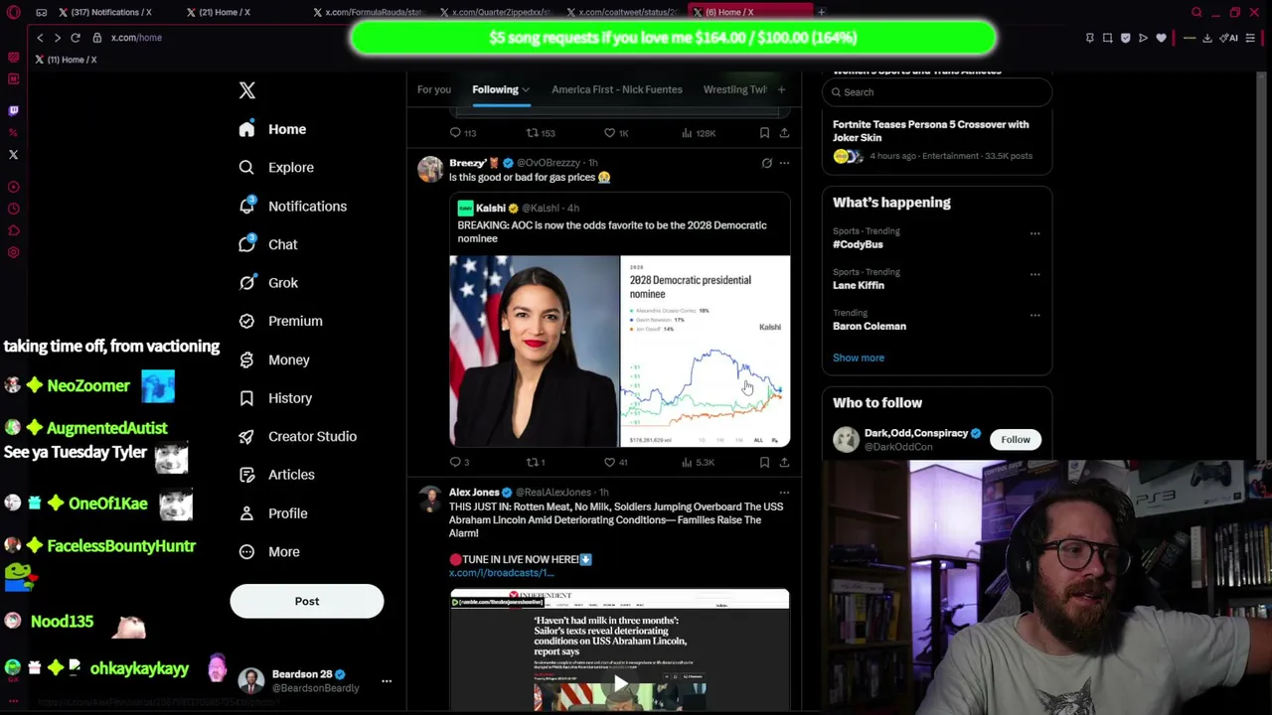
Task: Open the more options on Breezy's post
Action: 784,163
